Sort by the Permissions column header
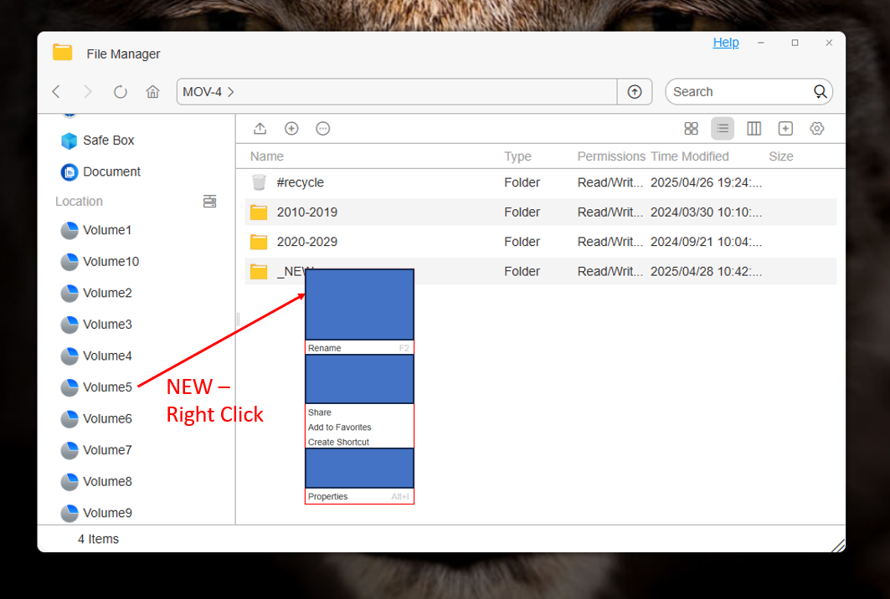890x599 pixels. click(611, 156)
